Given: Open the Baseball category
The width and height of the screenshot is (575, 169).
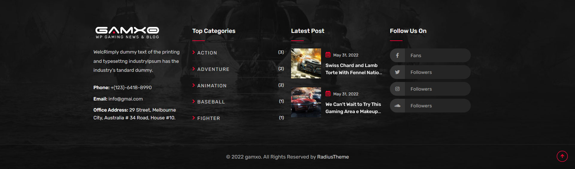Looking at the screenshot, I should (x=211, y=102).
